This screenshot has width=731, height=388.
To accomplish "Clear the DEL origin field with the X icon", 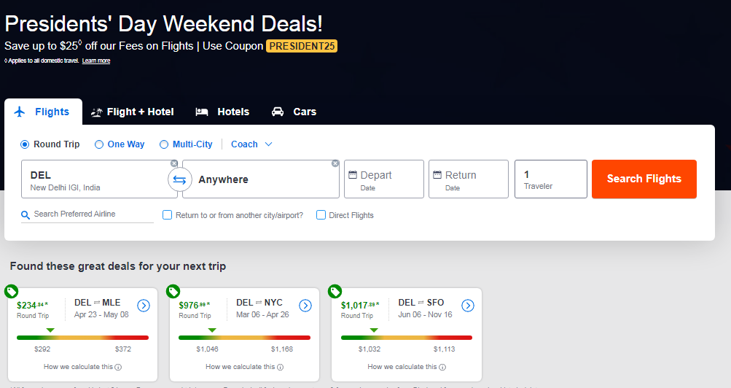I will (x=174, y=163).
